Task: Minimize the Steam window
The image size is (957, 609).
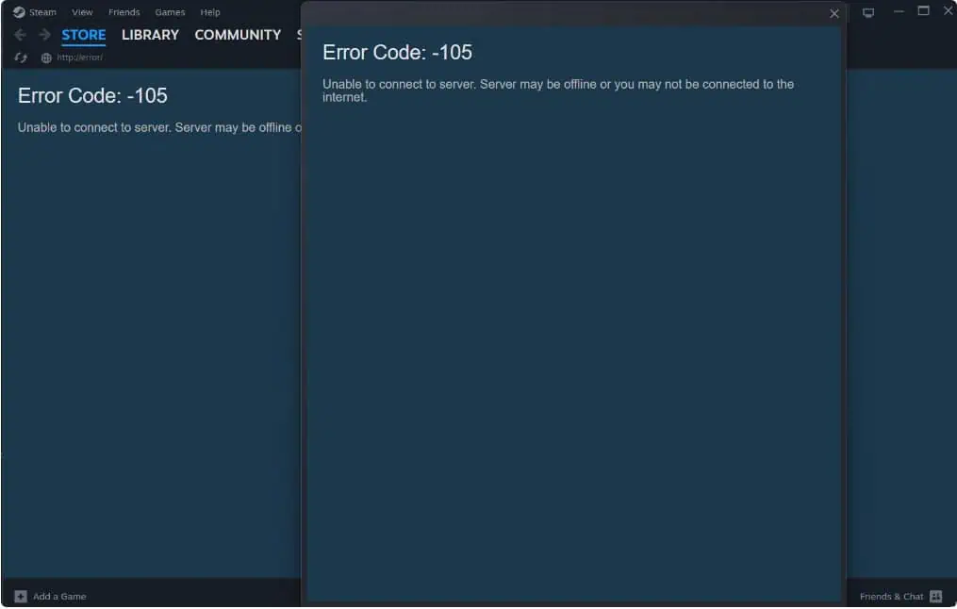Action: (x=899, y=11)
